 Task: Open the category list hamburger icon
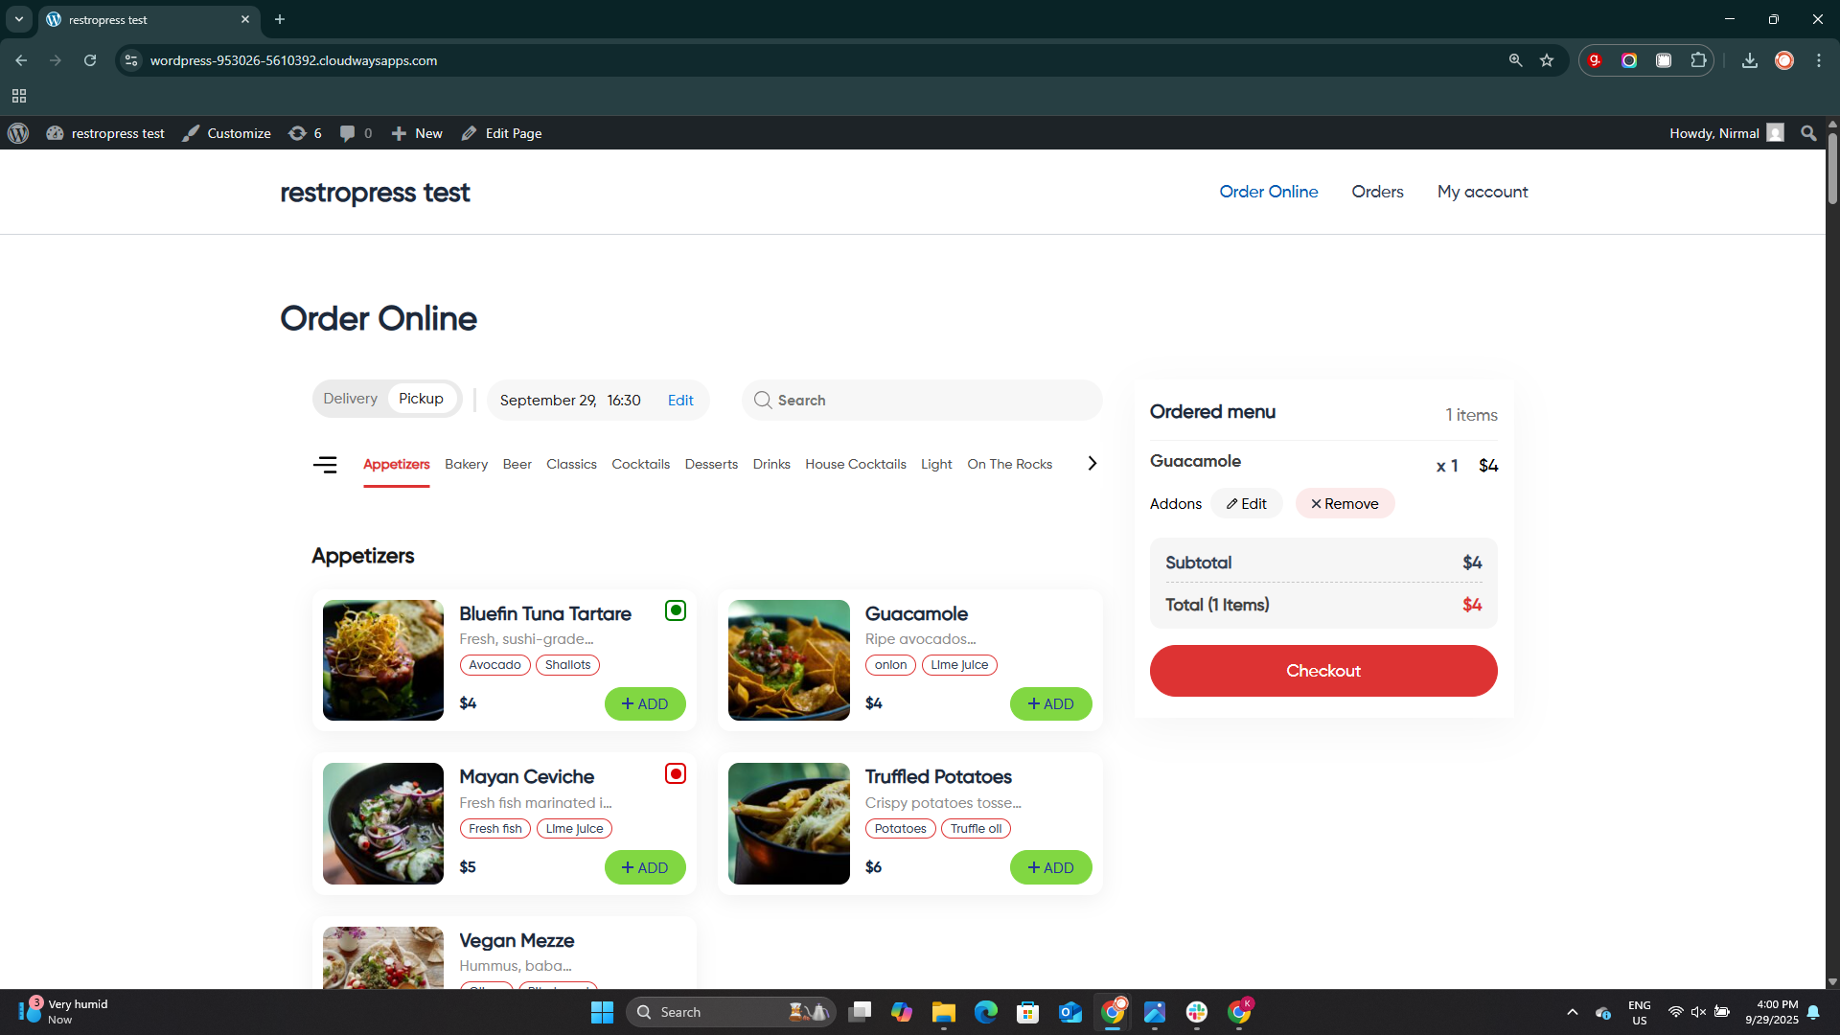point(325,464)
